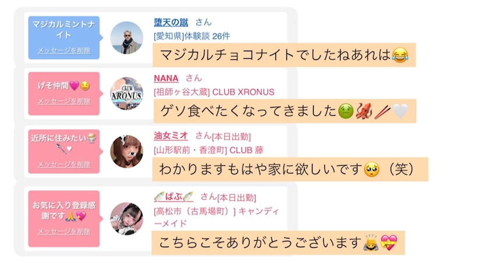Image resolution: width=489 pixels, height=267 pixels.
Task: Click the CLUB XRONUS avatar image
Action: click(x=127, y=94)
